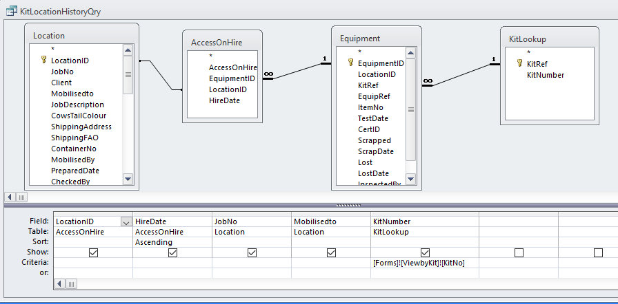Click KitNumber field cell in design grid
618x304 pixels.
[425, 222]
